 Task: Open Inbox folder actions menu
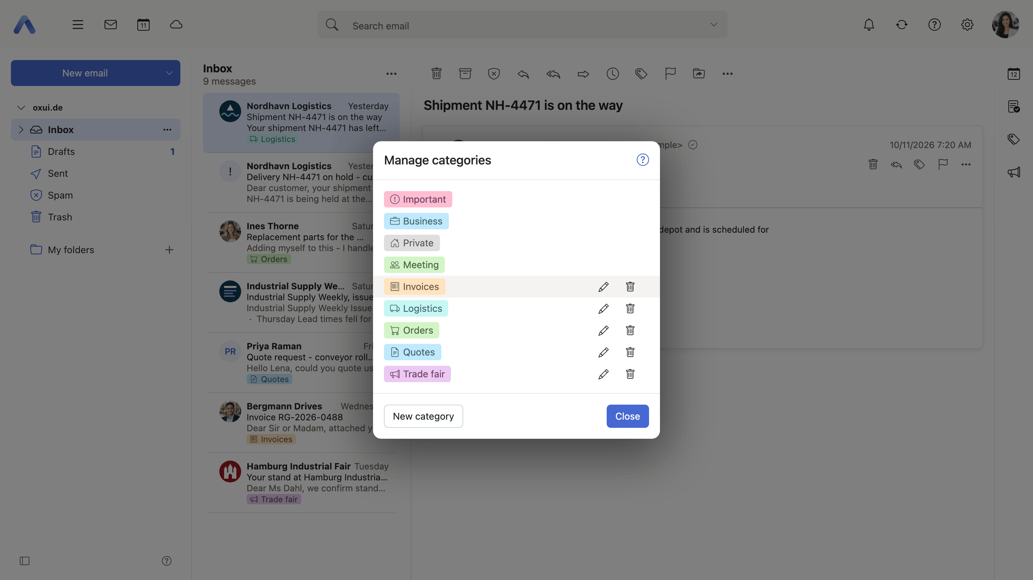(167, 129)
